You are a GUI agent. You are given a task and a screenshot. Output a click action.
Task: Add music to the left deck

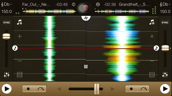pos(20,22)
